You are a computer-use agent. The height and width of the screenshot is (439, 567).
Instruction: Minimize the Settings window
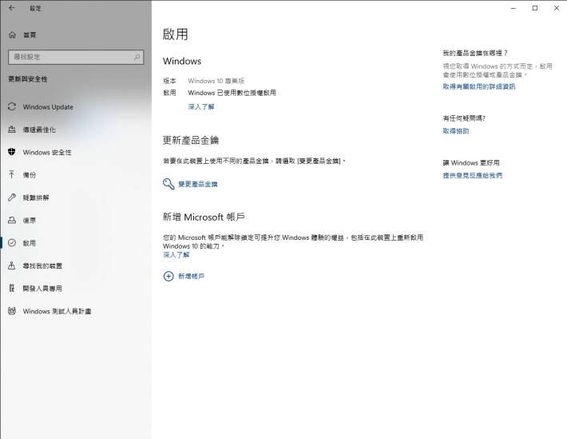(x=513, y=8)
